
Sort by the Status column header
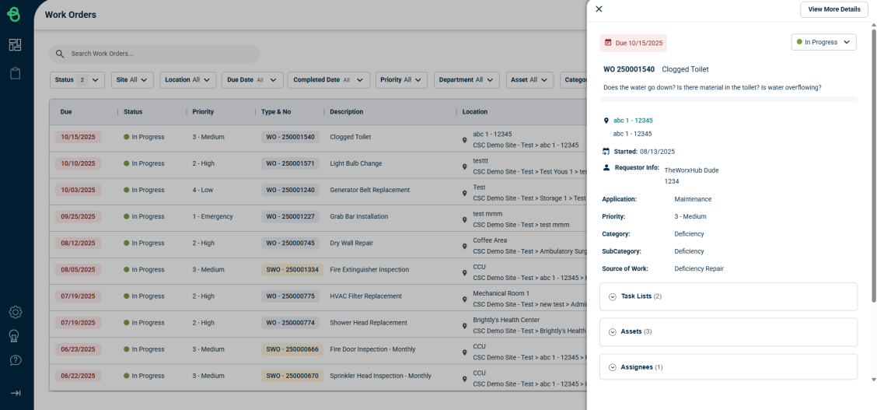pyautogui.click(x=133, y=112)
